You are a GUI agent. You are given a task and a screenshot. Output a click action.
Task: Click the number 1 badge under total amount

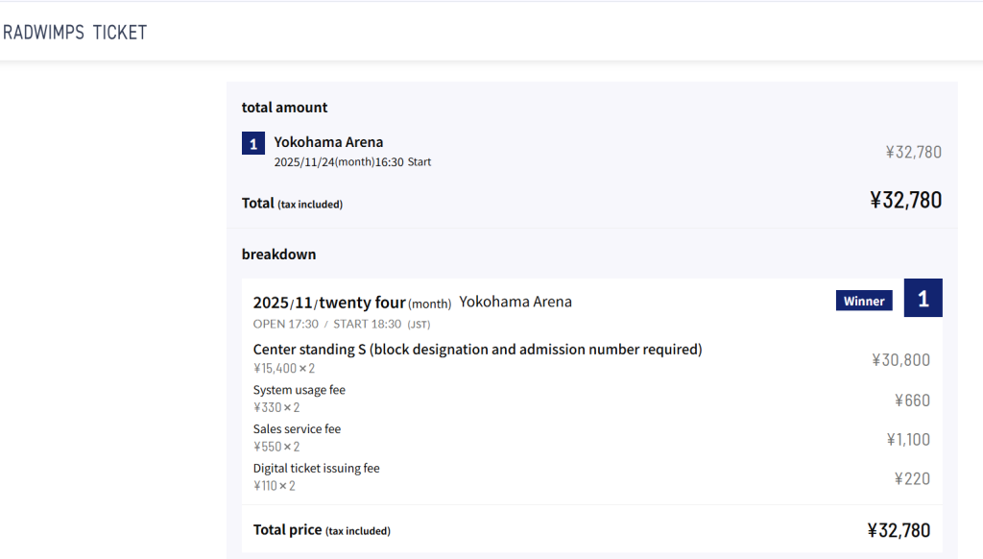(252, 144)
